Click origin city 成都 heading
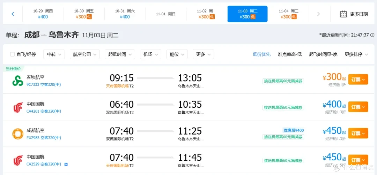 [x=32, y=35]
